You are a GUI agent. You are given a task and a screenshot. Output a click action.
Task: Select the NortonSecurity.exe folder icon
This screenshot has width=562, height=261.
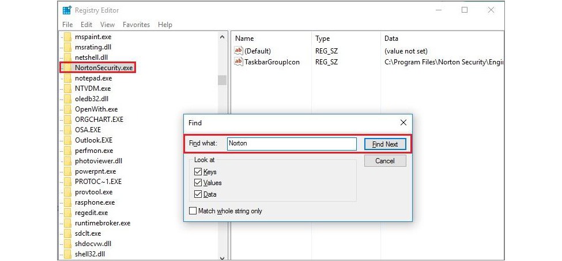click(x=67, y=68)
